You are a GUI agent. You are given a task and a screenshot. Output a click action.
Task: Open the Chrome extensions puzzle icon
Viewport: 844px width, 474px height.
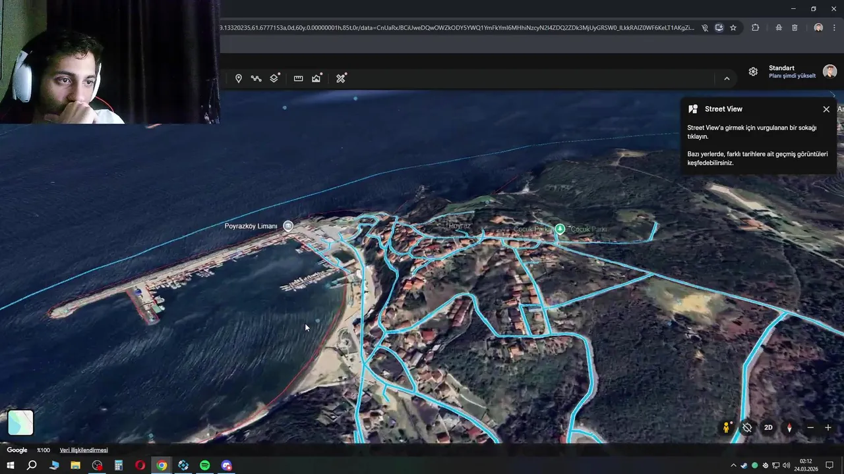coord(756,28)
